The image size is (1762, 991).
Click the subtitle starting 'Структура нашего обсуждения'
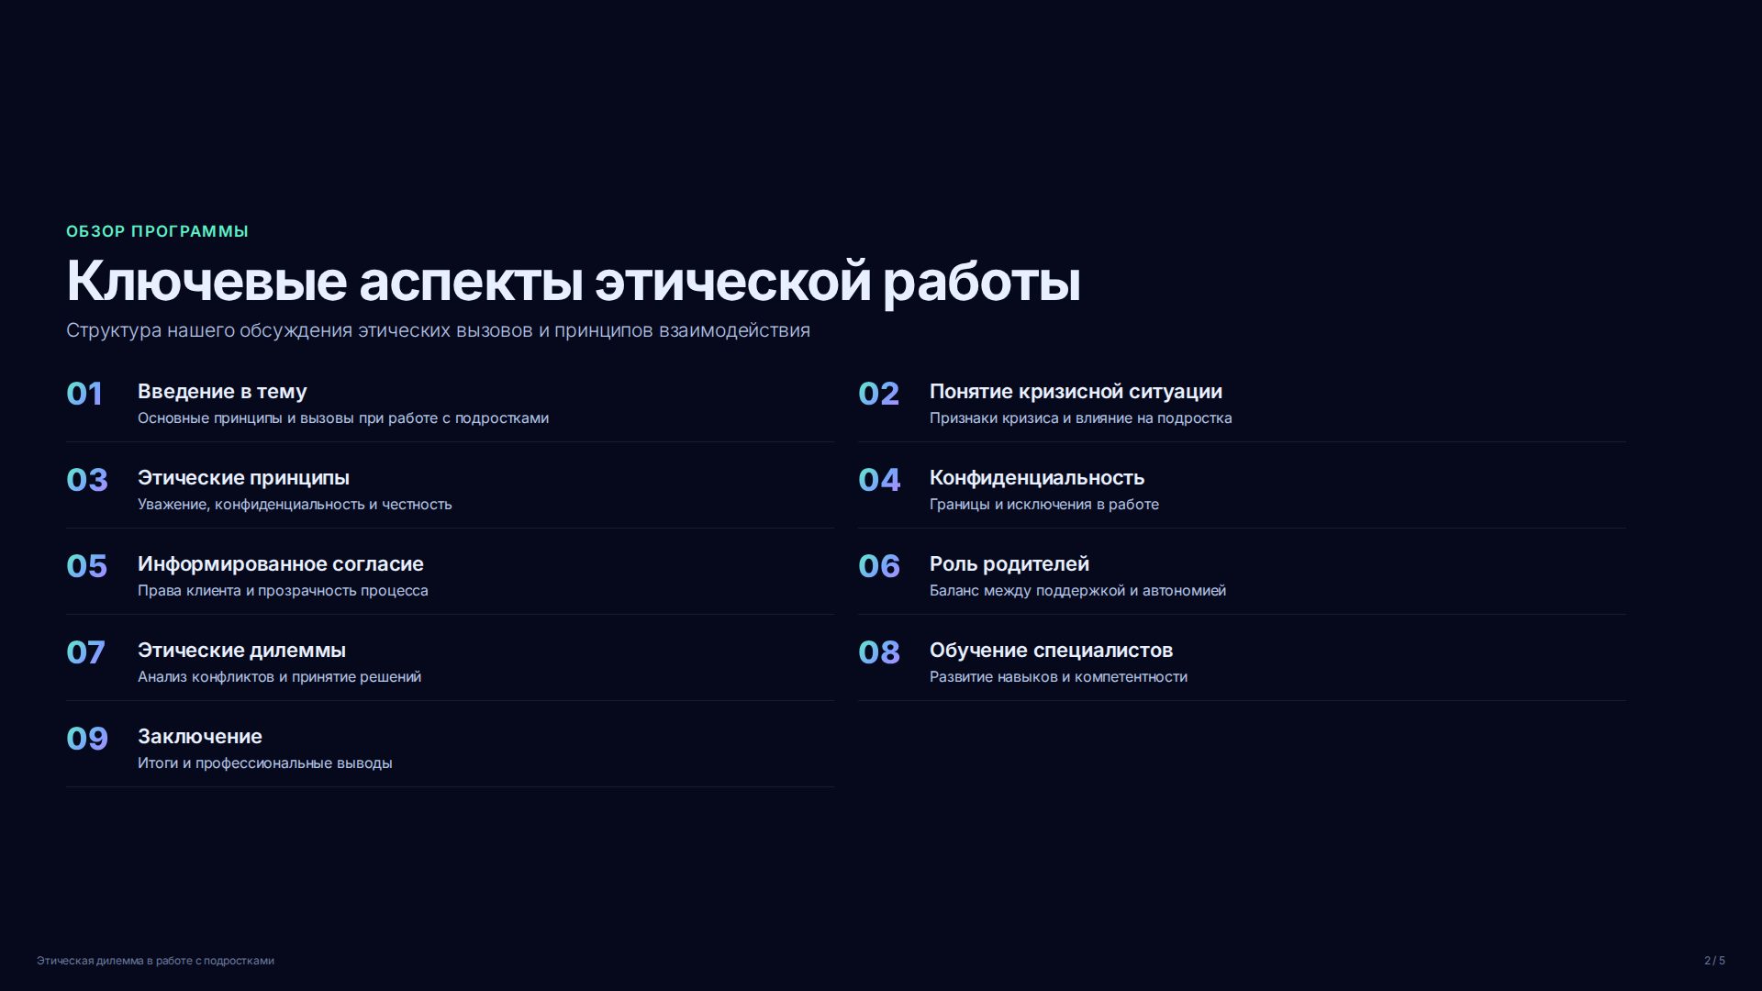coord(438,330)
